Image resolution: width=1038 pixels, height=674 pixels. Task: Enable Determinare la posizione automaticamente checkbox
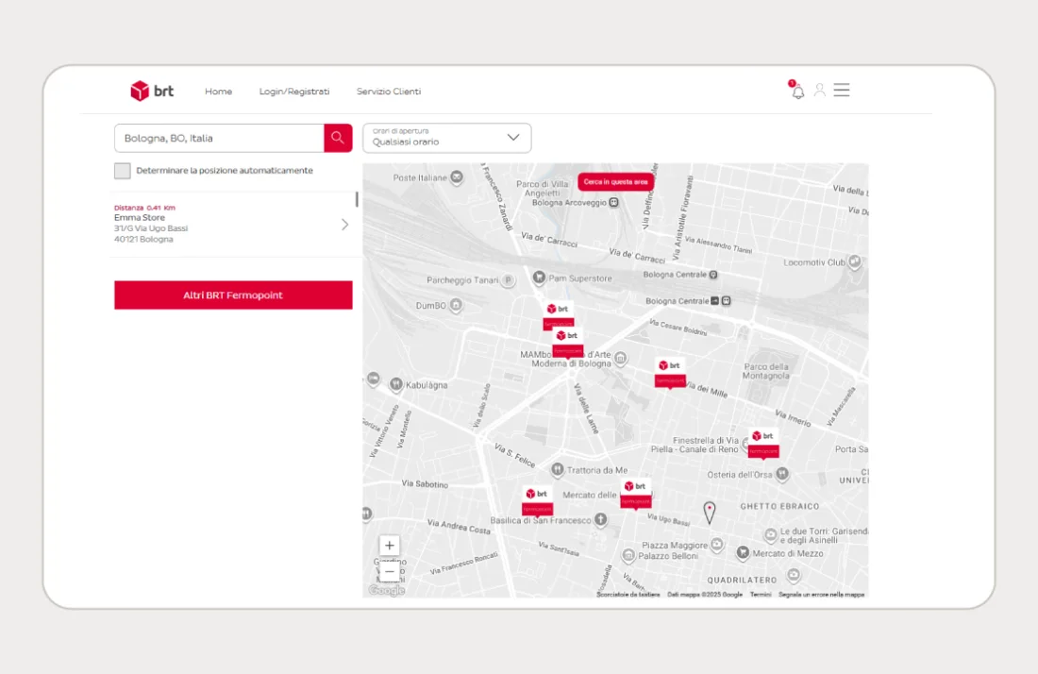coord(123,171)
